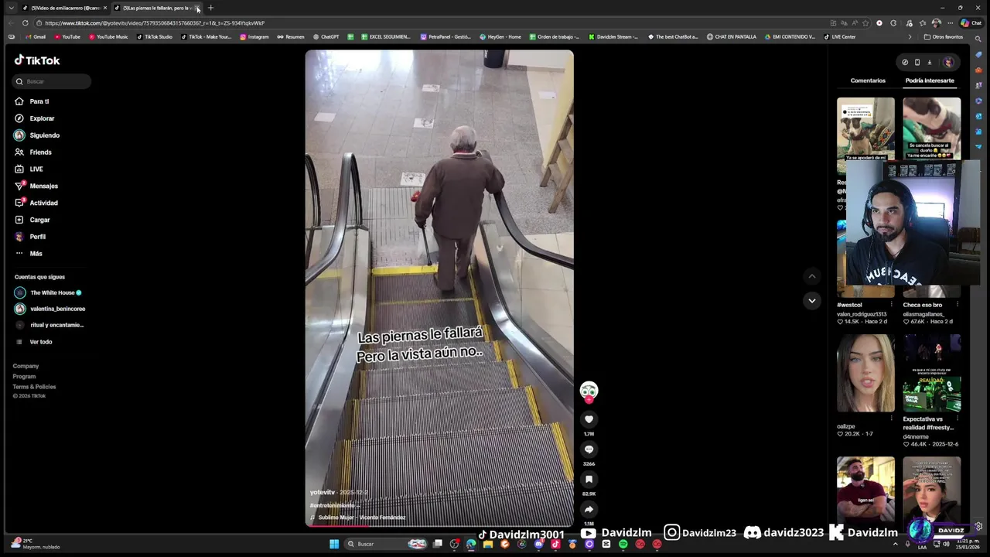Open the Instagram bookmark

point(254,36)
